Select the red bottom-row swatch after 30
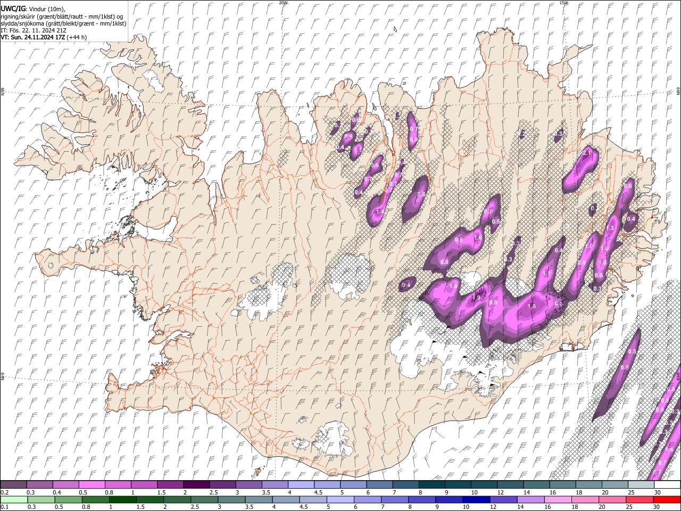This screenshot has width=681, height=511. click(x=666, y=499)
